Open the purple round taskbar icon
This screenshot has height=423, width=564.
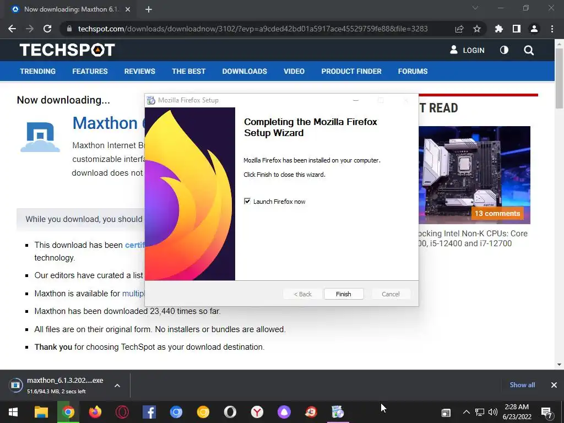[284, 412]
